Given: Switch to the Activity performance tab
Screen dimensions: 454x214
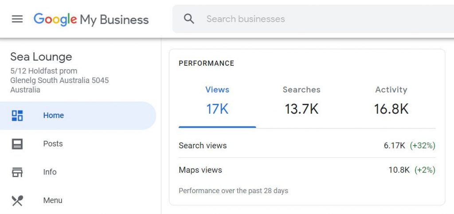Looking at the screenshot, I should tap(391, 101).
